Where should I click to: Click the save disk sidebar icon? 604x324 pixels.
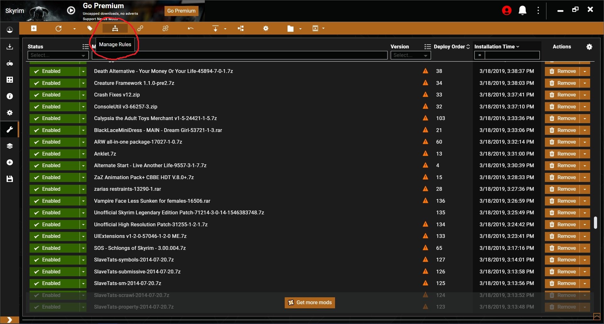[10, 179]
